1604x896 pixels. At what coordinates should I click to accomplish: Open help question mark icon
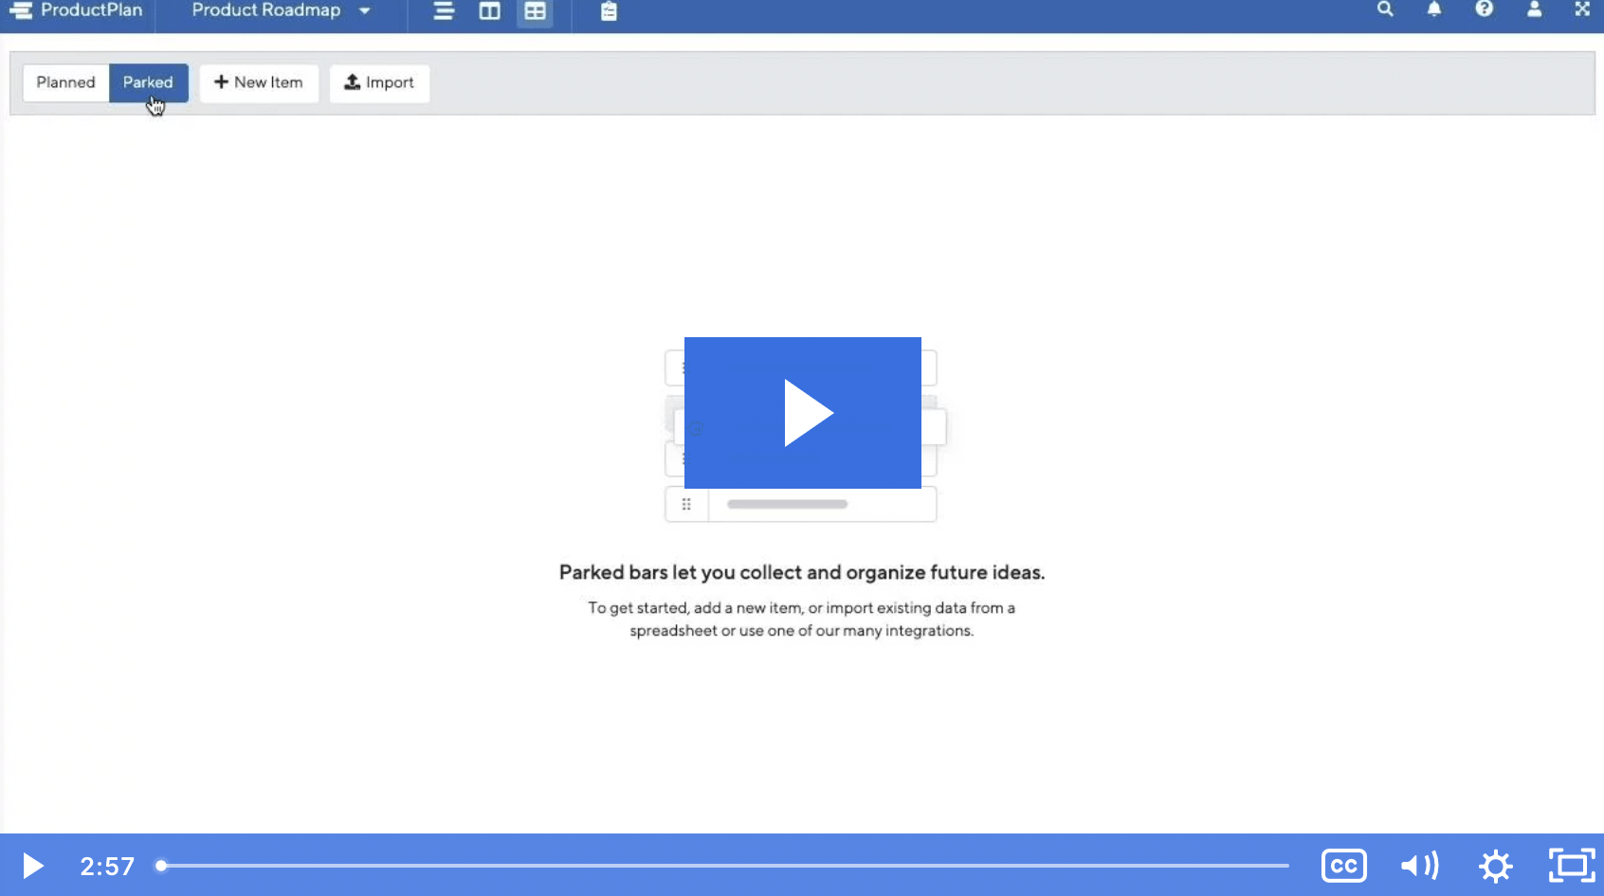point(1485,9)
